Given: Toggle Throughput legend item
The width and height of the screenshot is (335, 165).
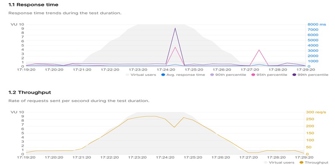Looking at the screenshot, I should 314,162.
